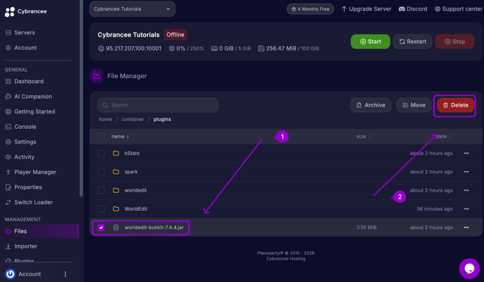484x282 pixels.
Task: Open the spark row three-dot menu
Action: pyautogui.click(x=466, y=172)
